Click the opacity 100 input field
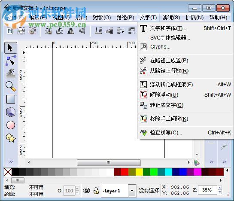The width and height of the screenshot is (234, 201). click(x=69, y=191)
